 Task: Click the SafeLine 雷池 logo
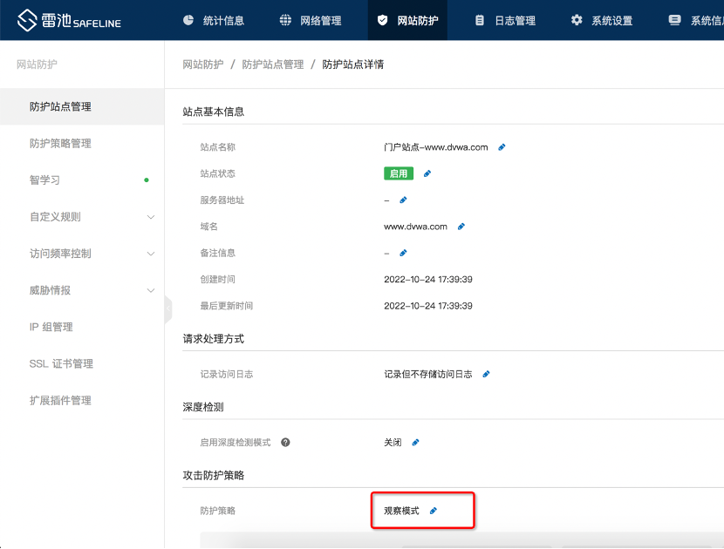coord(70,20)
